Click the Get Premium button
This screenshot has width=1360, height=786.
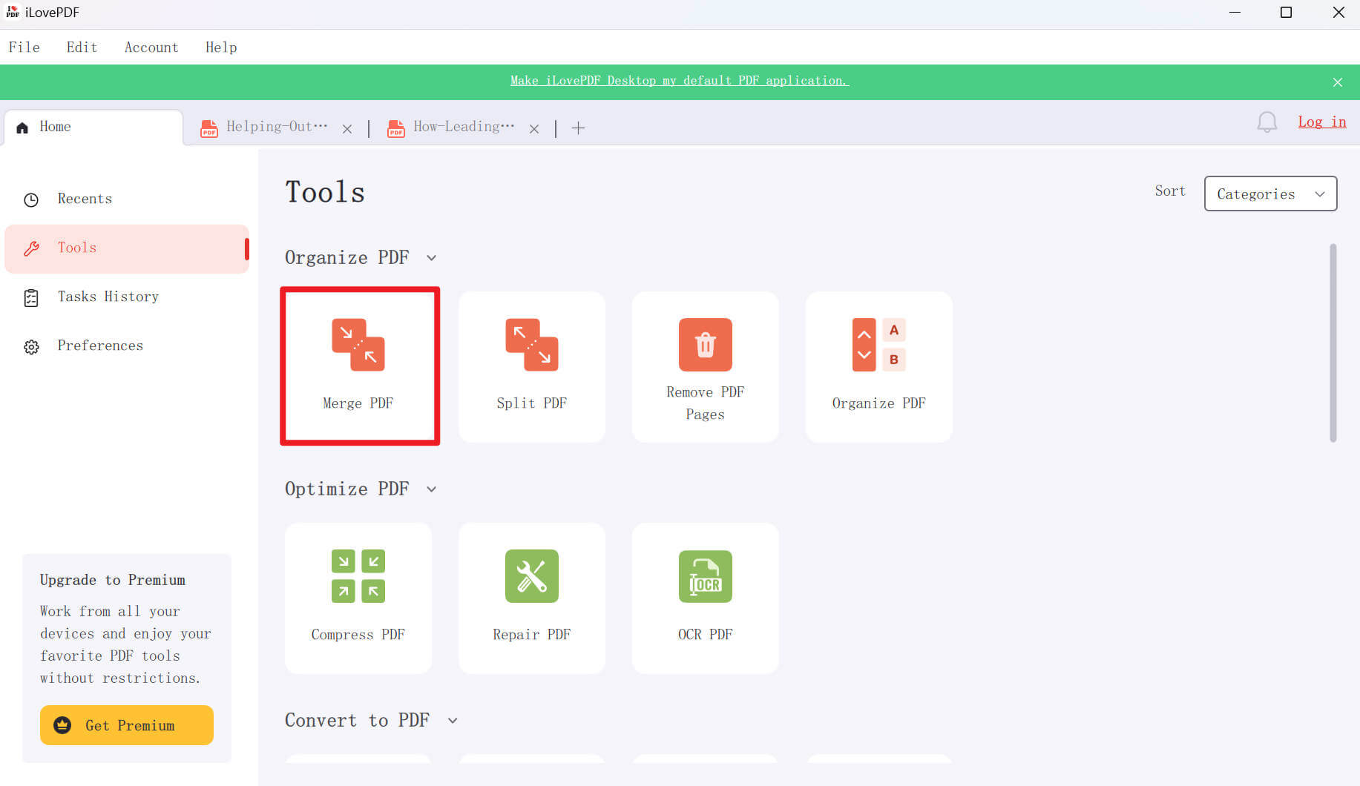point(126,725)
